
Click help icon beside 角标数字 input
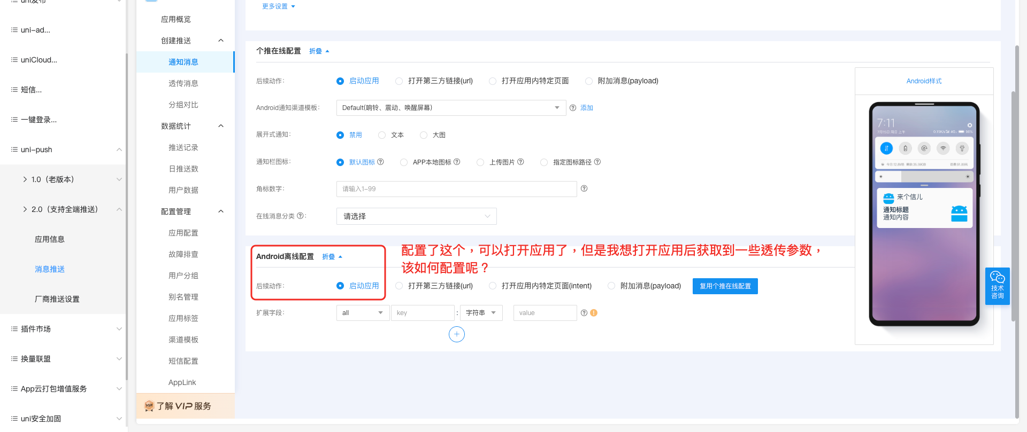point(584,188)
